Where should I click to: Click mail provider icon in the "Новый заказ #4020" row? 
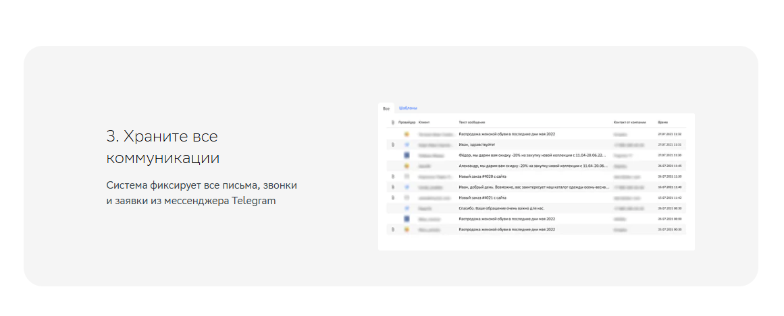coord(407,177)
